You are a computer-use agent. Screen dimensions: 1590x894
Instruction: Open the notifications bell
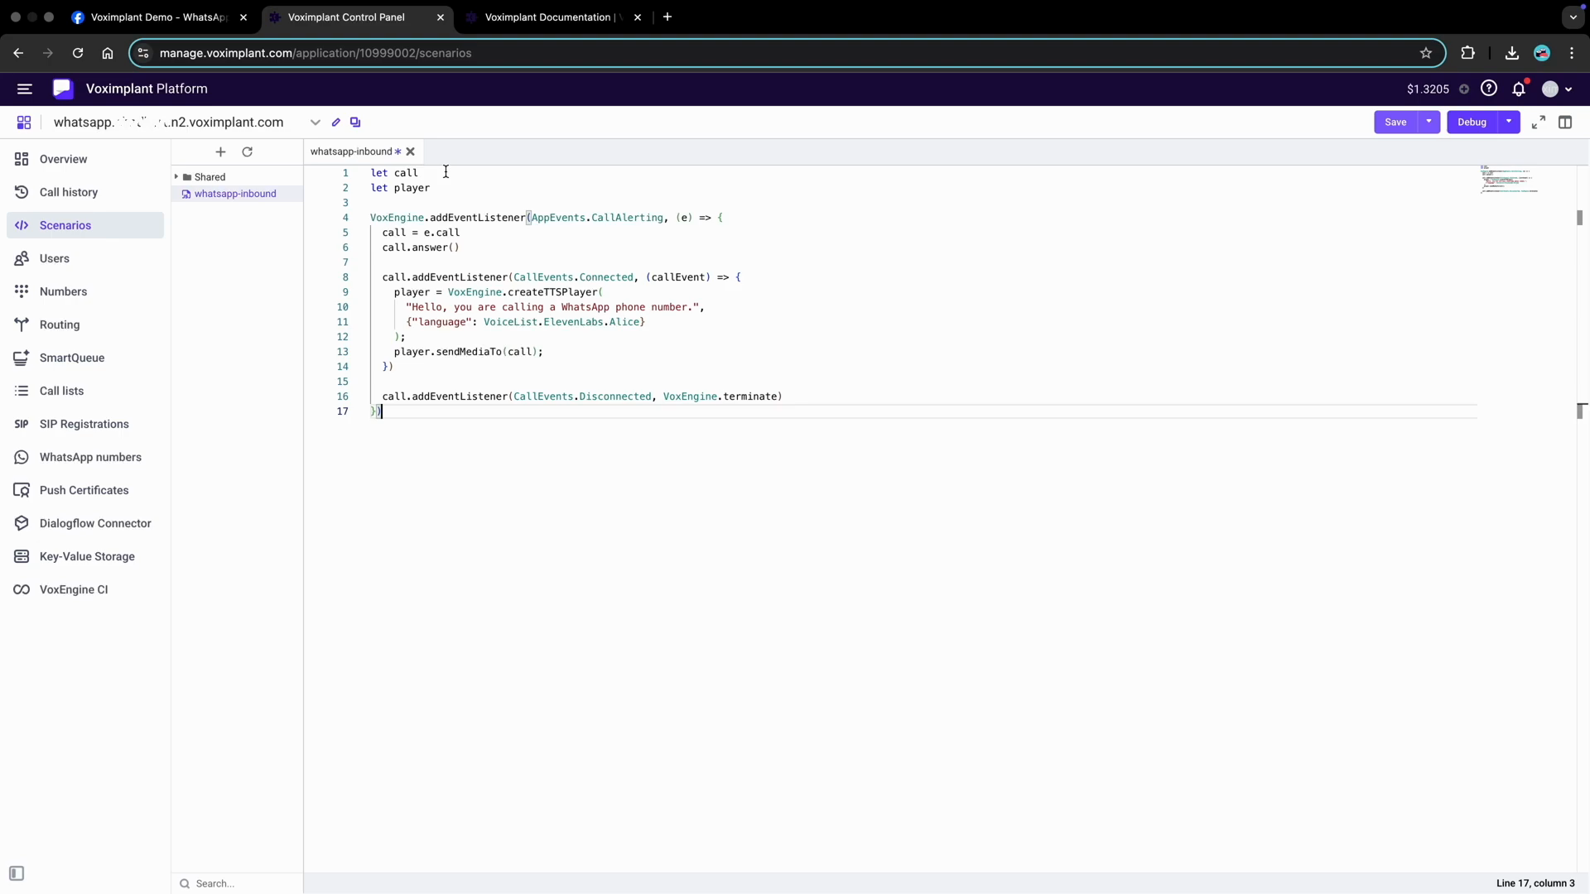click(x=1520, y=89)
